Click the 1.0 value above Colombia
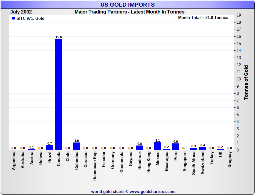Viewport: 255px width, 195px height. (76, 141)
